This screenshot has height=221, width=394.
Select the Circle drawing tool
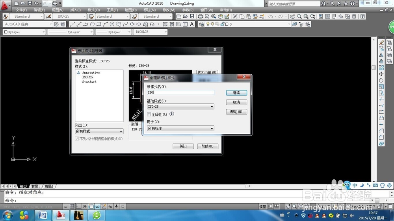pos(112,24)
